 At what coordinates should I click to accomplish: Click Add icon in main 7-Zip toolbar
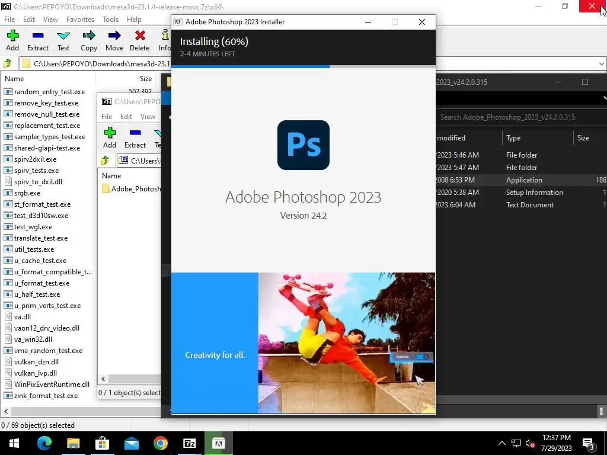[12, 36]
